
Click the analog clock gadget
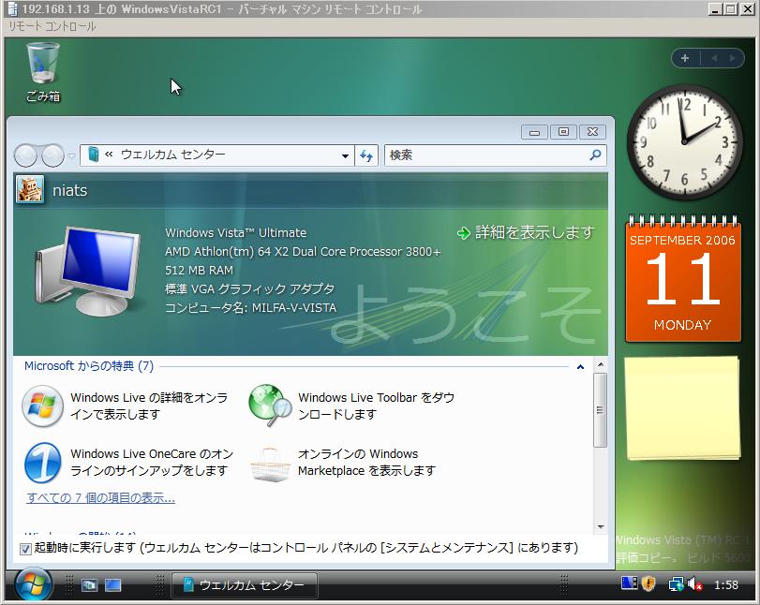[684, 141]
